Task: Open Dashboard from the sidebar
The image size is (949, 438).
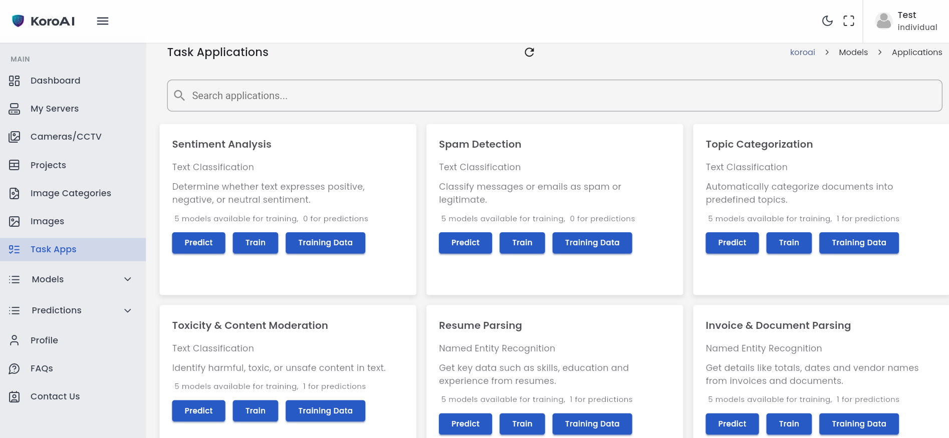Action: pyautogui.click(x=55, y=81)
